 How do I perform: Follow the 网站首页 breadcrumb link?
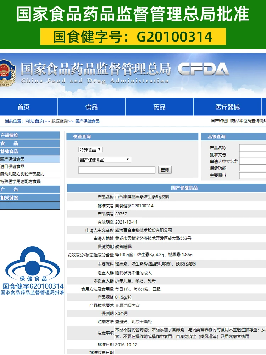[35, 121]
